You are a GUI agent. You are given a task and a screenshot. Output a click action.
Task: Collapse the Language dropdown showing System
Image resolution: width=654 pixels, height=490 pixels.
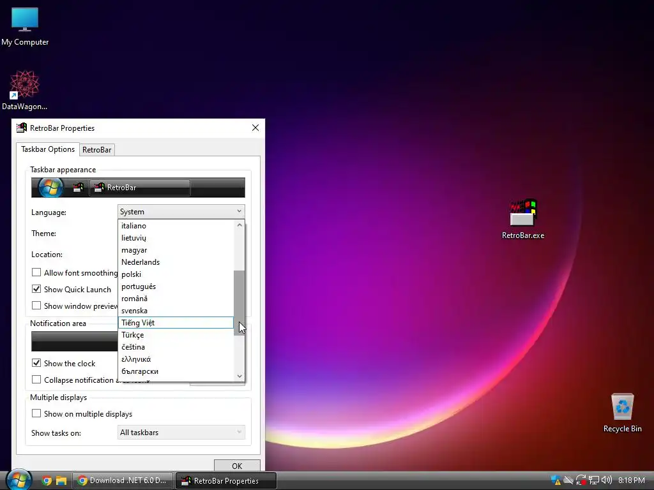[x=181, y=212]
